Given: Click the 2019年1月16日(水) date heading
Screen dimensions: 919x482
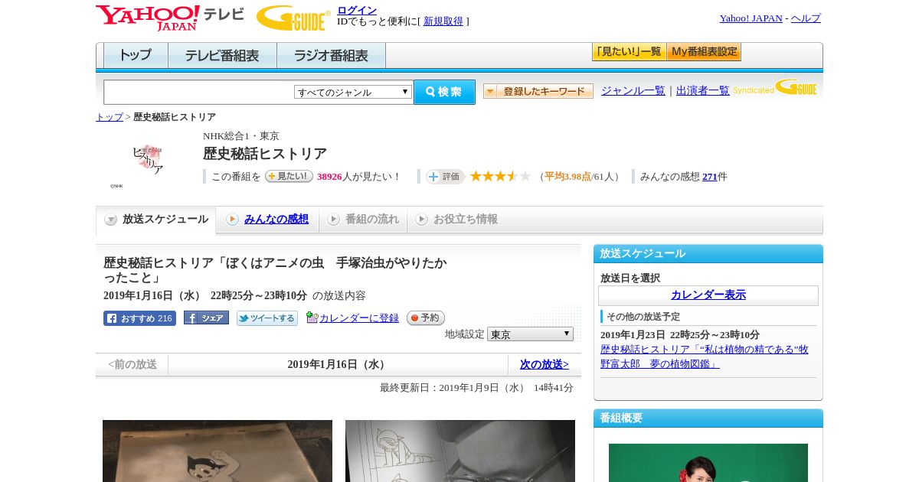Looking at the screenshot, I should tap(338, 365).
